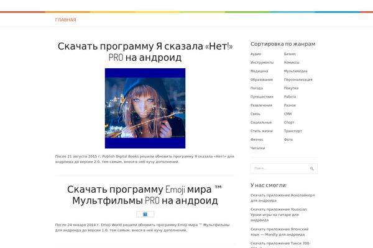Select the Социальные genre
The image size is (373, 248).
click(x=261, y=122)
